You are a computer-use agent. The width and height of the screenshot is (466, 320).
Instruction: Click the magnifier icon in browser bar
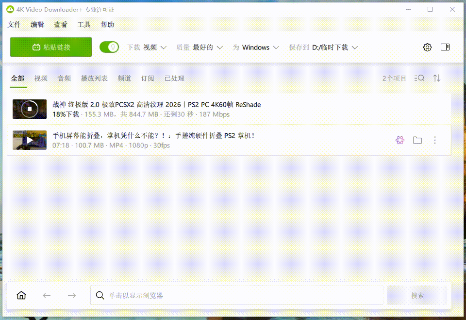pyautogui.click(x=100, y=295)
